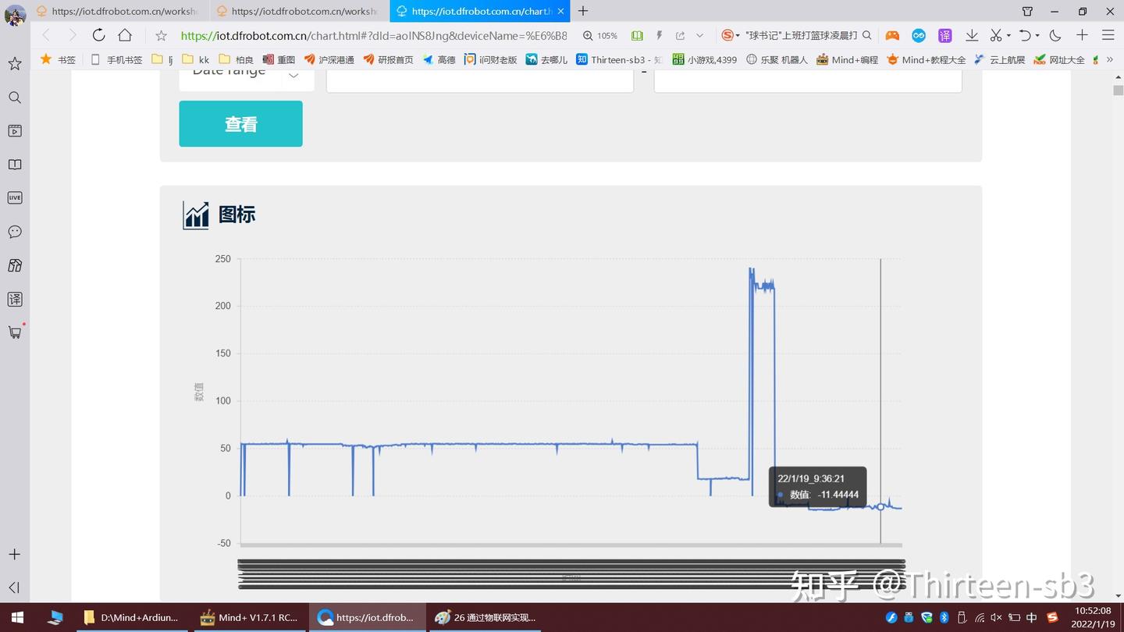The height and width of the screenshot is (632, 1124).
Task: Switch to the first iot.dfrobot.com.cn workshop tab
Action: tap(119, 12)
